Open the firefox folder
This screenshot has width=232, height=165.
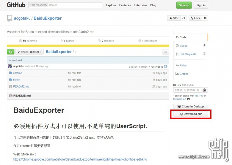point(17,80)
